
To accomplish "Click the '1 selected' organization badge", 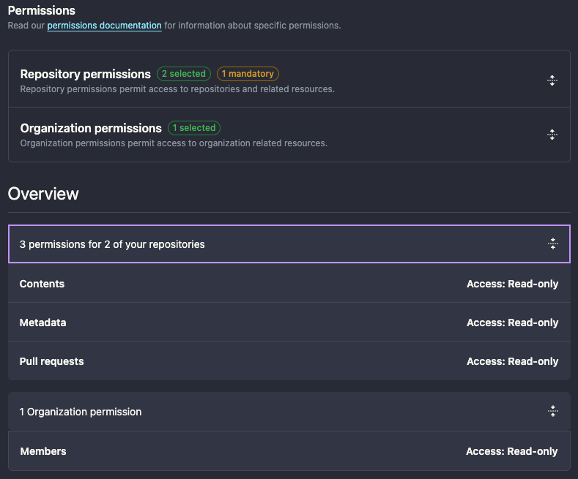I will click(x=194, y=128).
